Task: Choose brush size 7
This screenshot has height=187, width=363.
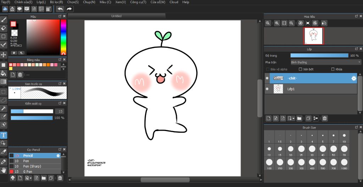Action: pos(333,137)
